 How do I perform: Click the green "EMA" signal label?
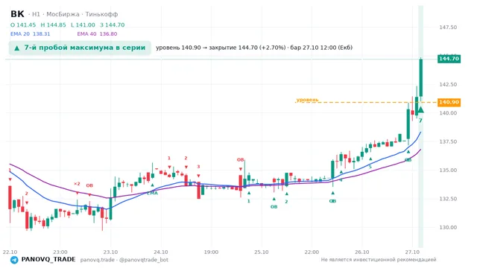[x=152, y=193]
